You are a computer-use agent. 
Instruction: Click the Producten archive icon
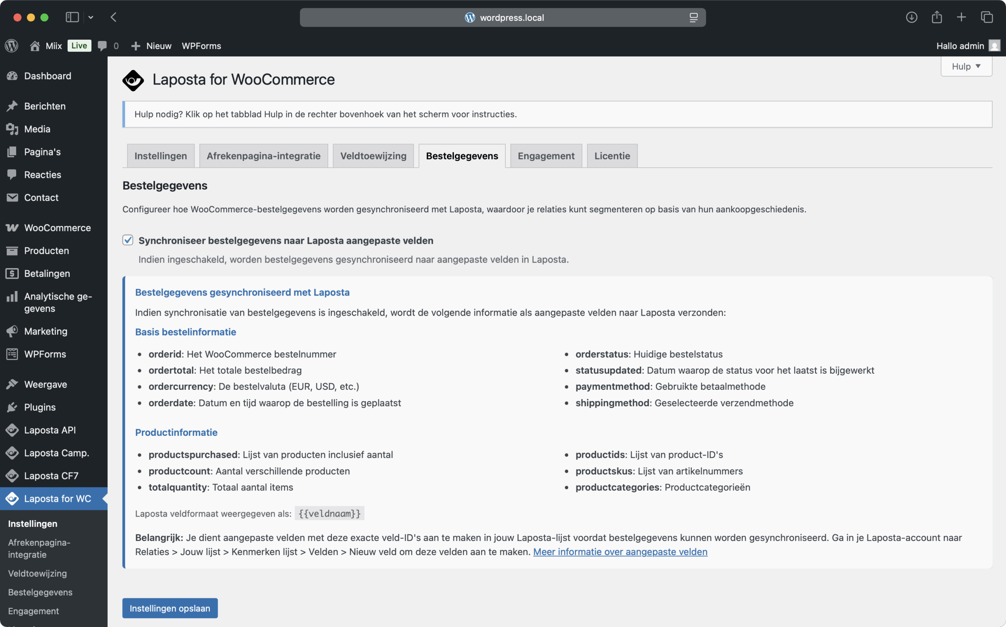coord(12,250)
